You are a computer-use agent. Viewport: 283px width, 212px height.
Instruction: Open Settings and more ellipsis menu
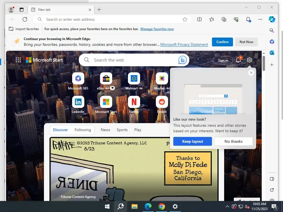260,19
